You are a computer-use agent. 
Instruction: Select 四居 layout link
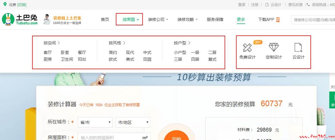195,59
